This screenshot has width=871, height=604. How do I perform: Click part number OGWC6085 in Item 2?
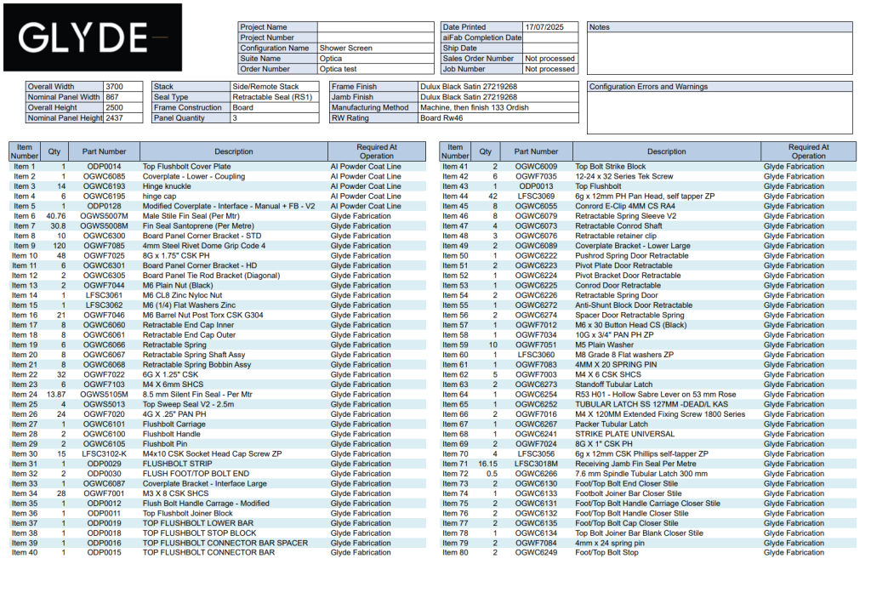pyautogui.click(x=104, y=176)
